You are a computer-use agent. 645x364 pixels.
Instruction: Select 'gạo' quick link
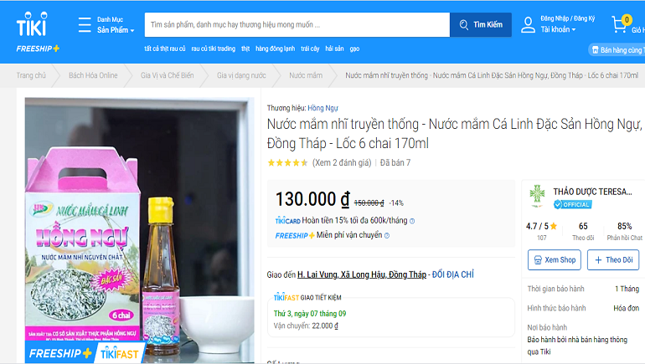[x=354, y=49]
